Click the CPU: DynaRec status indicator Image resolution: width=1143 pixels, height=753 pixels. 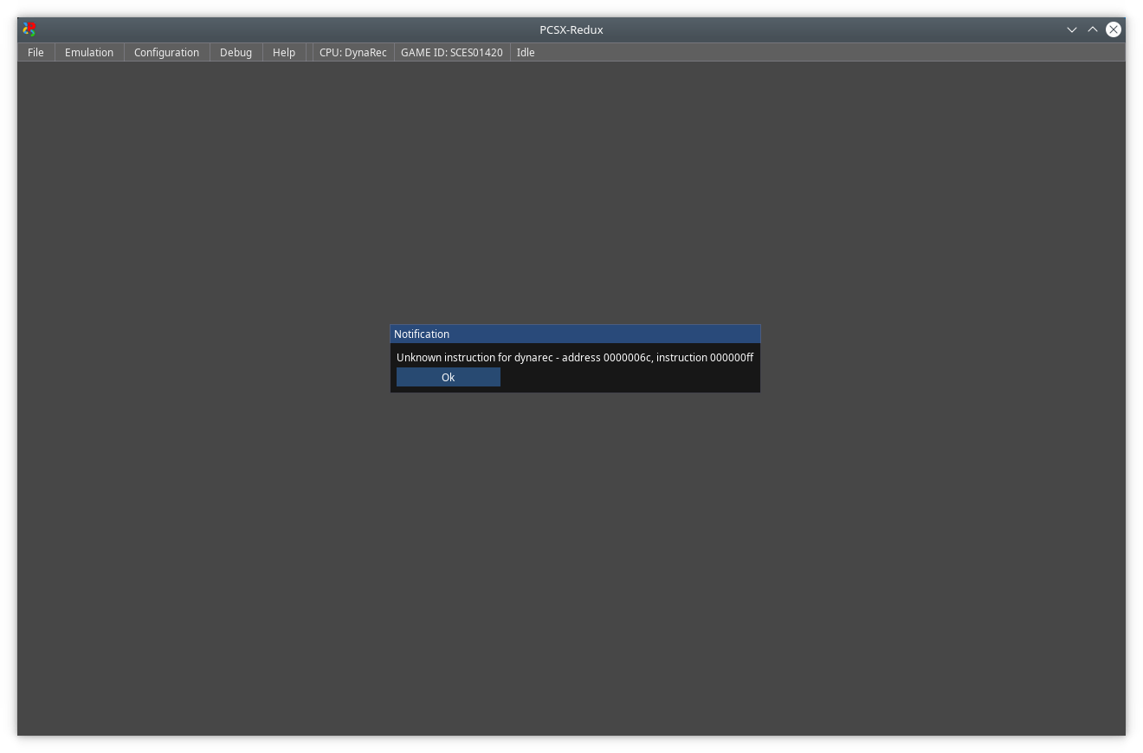[352, 52]
